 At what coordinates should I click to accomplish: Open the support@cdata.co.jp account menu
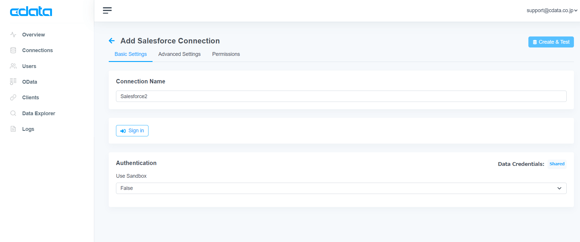pos(552,10)
